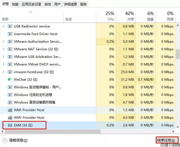
Task: Select the Windows 任务的主机进程 name
Action: [33, 95]
